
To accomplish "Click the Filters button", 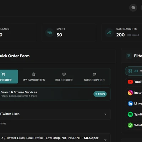I will tap(100, 94).
